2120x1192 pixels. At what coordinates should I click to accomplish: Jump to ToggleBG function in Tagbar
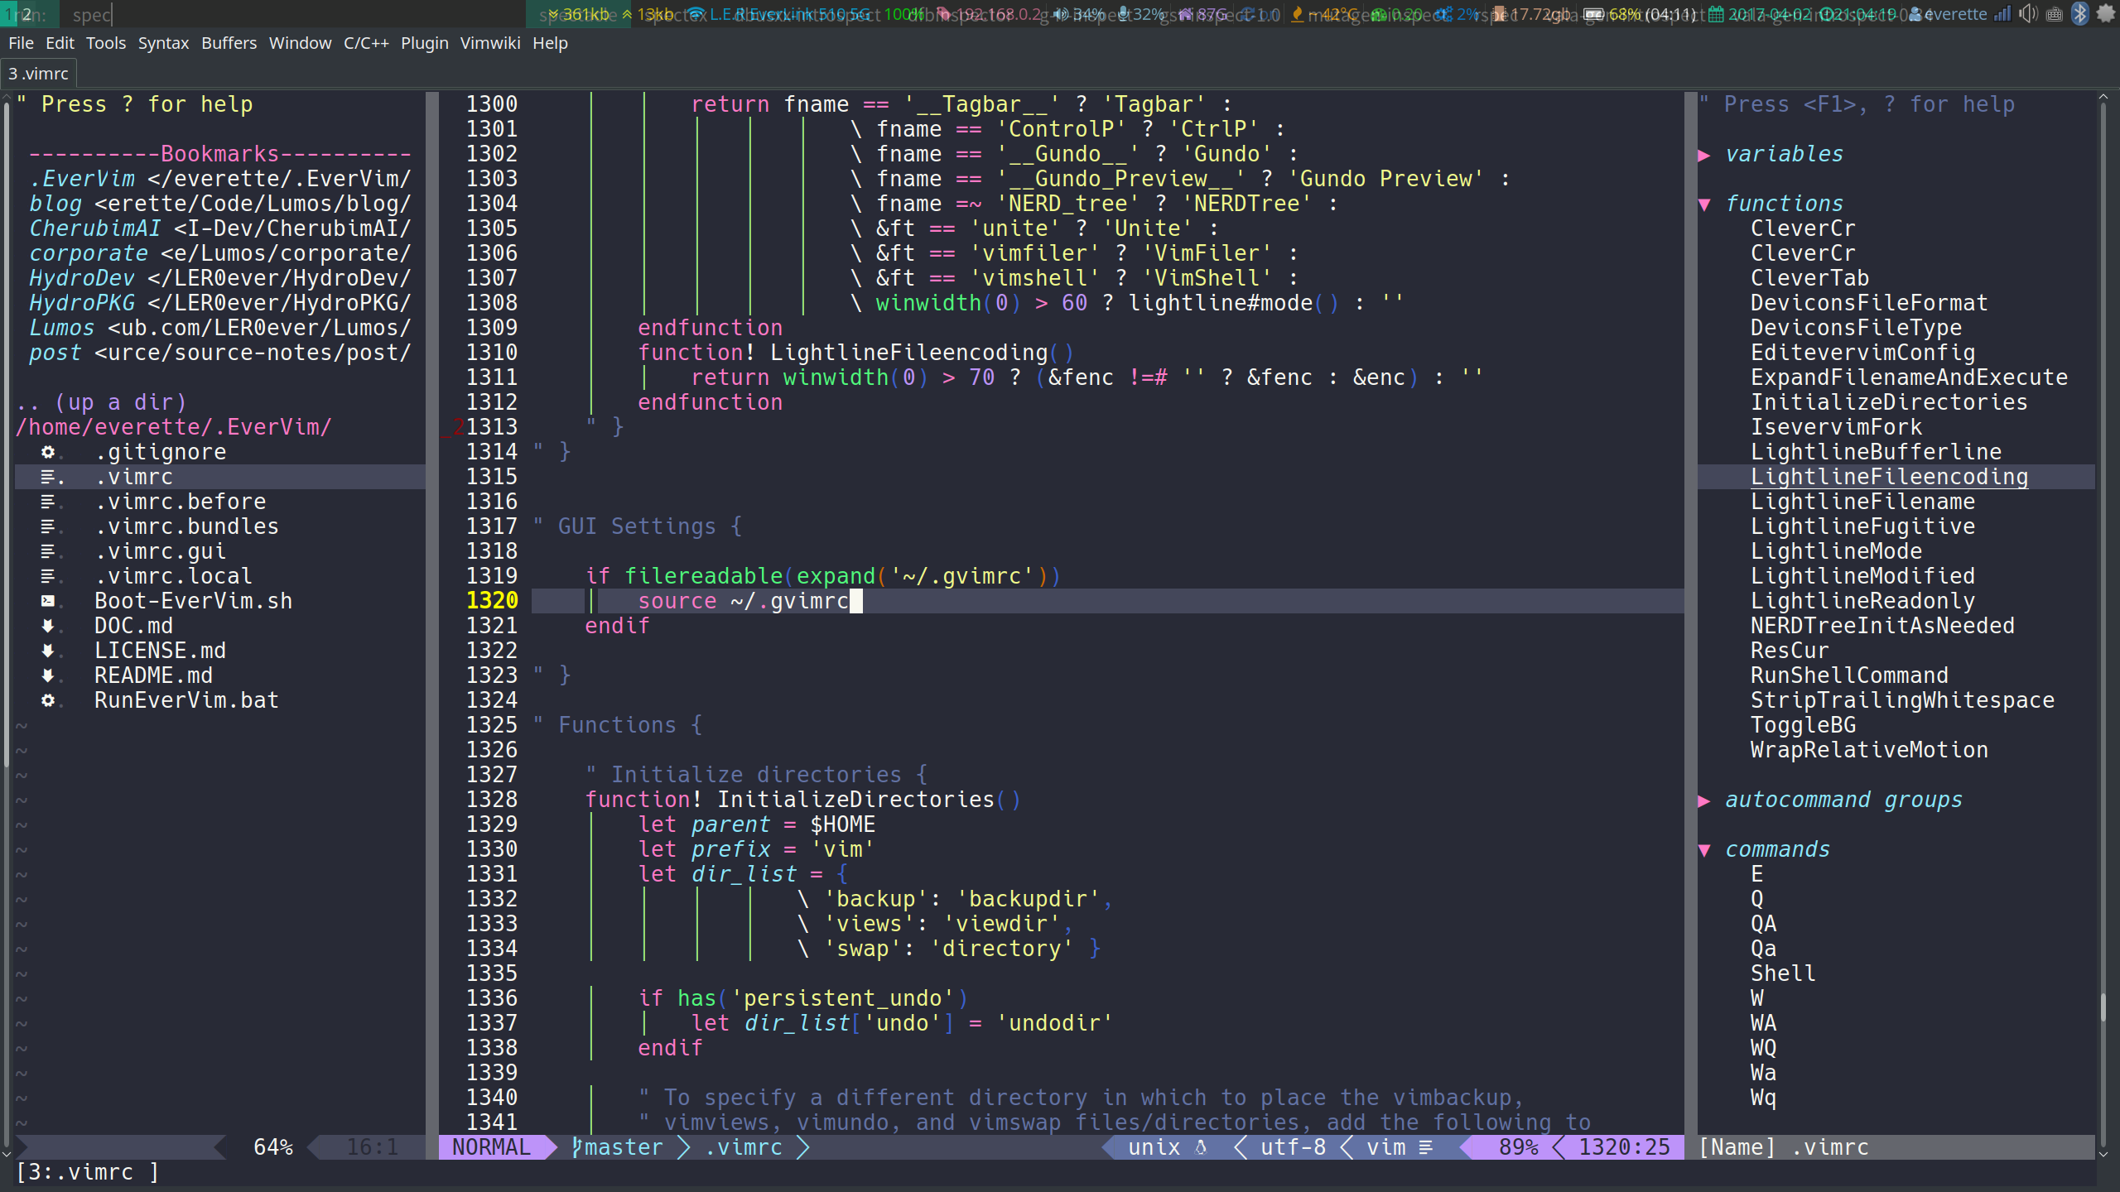1803,725
